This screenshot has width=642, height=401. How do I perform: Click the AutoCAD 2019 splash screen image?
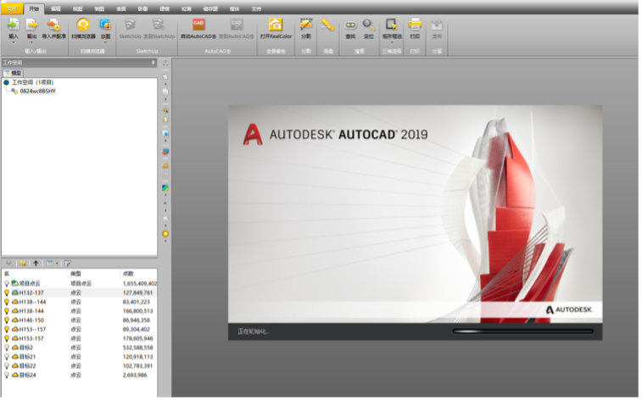tap(416, 223)
